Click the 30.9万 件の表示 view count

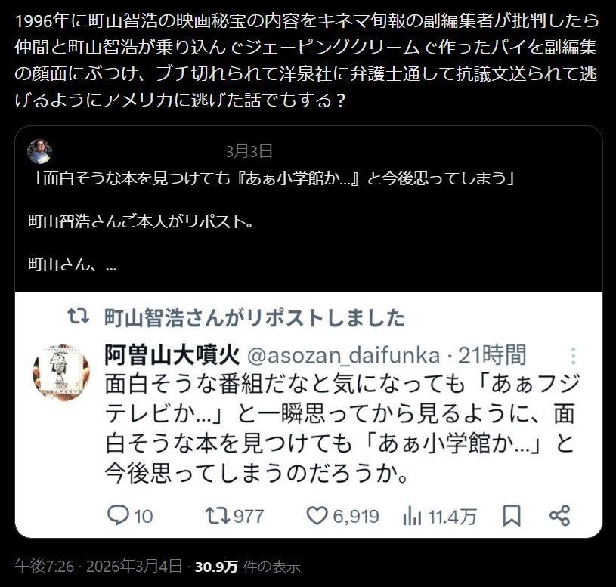click(247, 566)
